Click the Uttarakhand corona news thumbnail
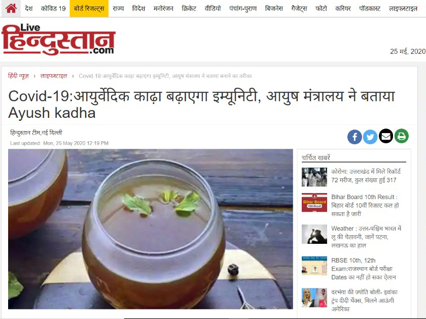Image resolution: width=426 pixels, height=319 pixels. (x=314, y=177)
